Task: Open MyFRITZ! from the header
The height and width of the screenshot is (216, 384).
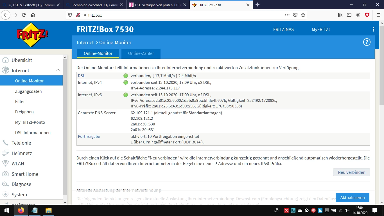Action: point(321,30)
